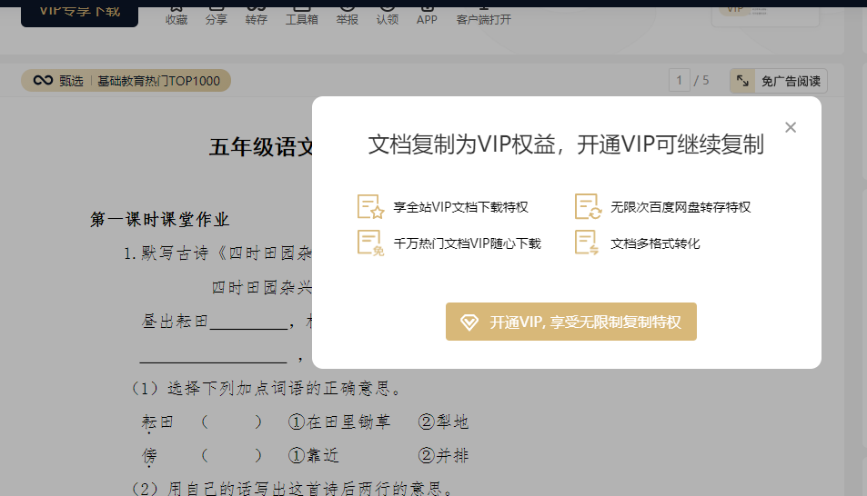Click (2) 用自己的话写出 line
This screenshot has width=867, height=496.
(293, 488)
